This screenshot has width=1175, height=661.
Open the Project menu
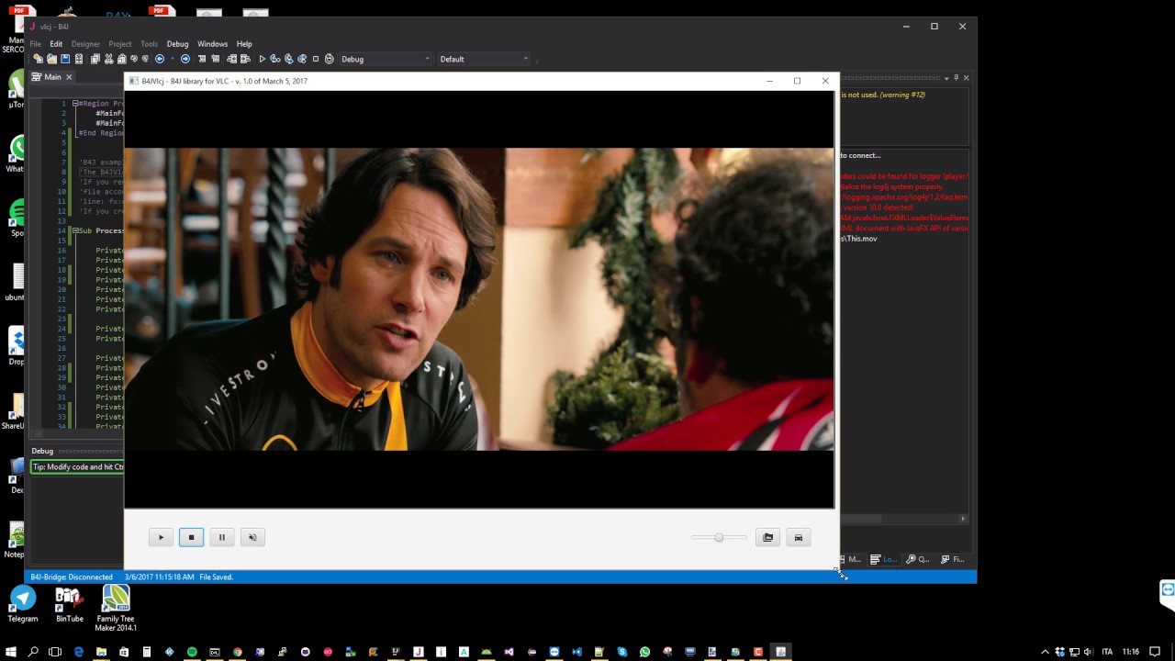point(120,44)
